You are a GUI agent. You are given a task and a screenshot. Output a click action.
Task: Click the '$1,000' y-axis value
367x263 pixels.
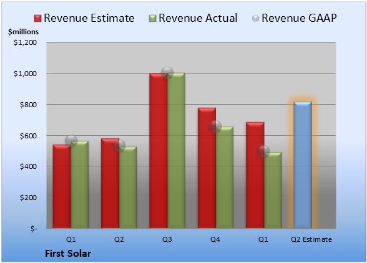[25, 74]
